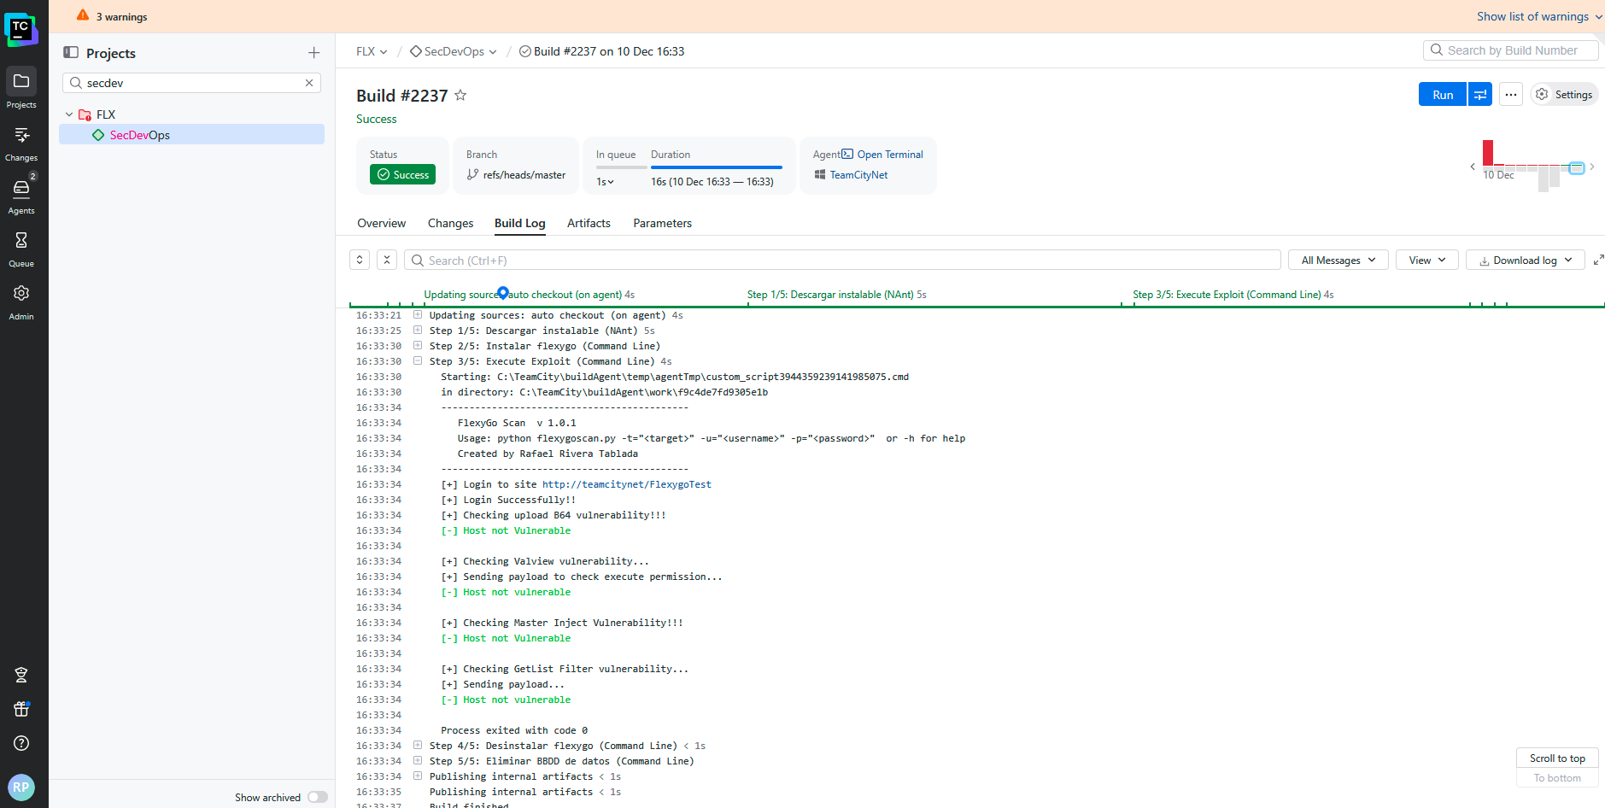Viewport: 1605px width, 808px height.
Task: Open the TeamCityNet agent link
Action: click(858, 175)
